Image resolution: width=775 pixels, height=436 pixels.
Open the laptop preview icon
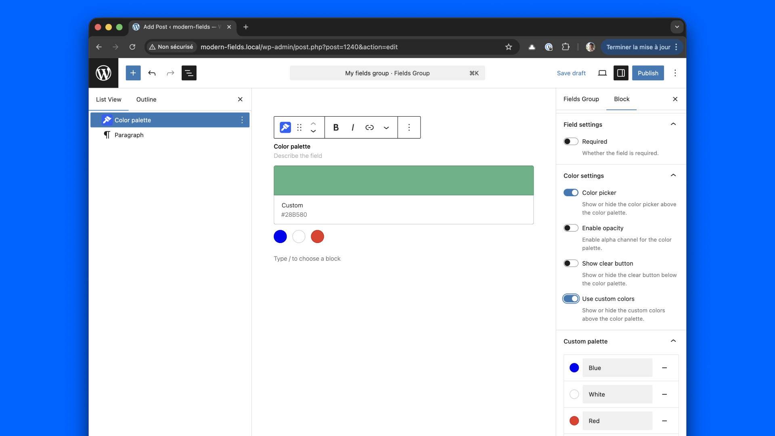click(602, 73)
